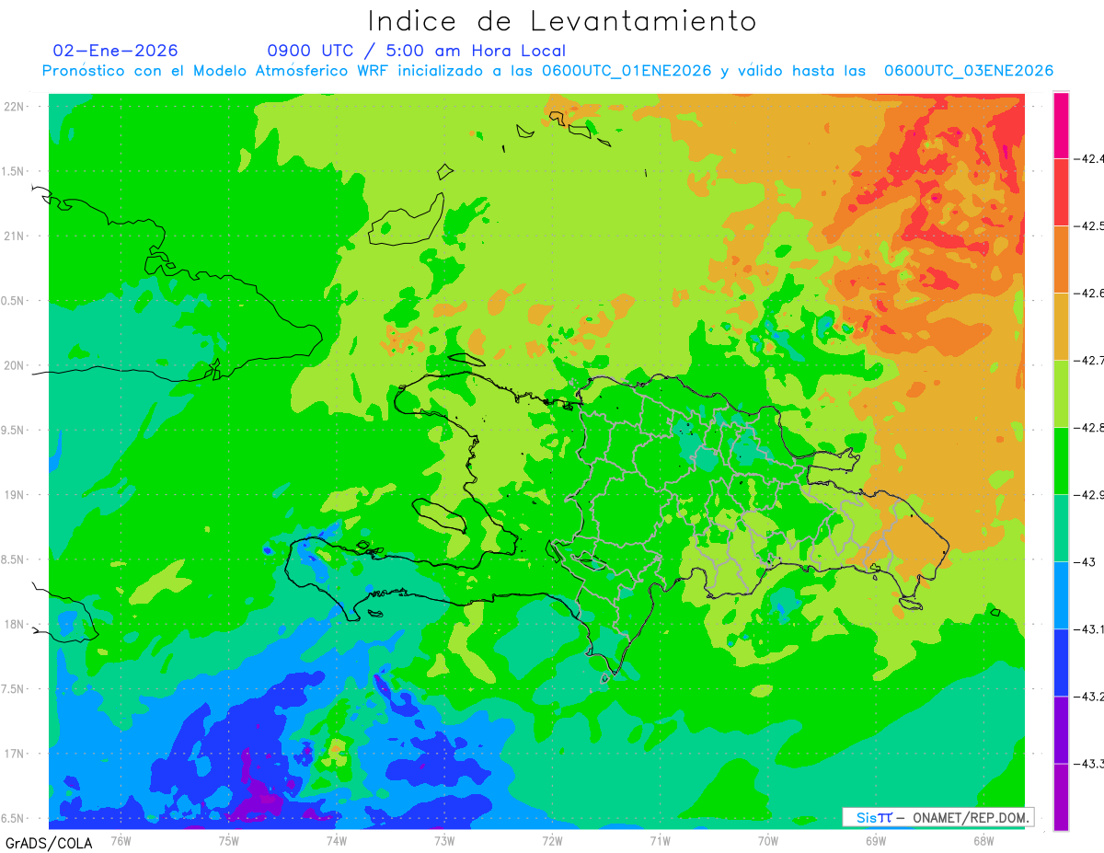Click the "22N" latitude label

coord(15,107)
